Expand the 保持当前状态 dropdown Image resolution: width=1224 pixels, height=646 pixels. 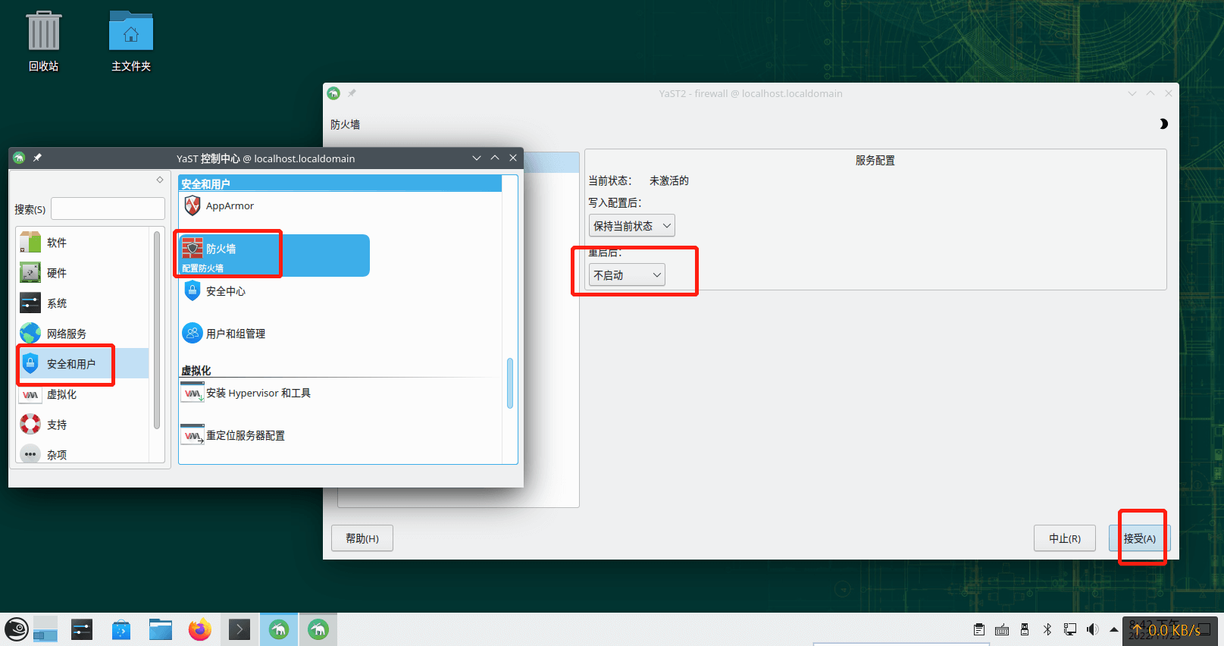coord(631,226)
